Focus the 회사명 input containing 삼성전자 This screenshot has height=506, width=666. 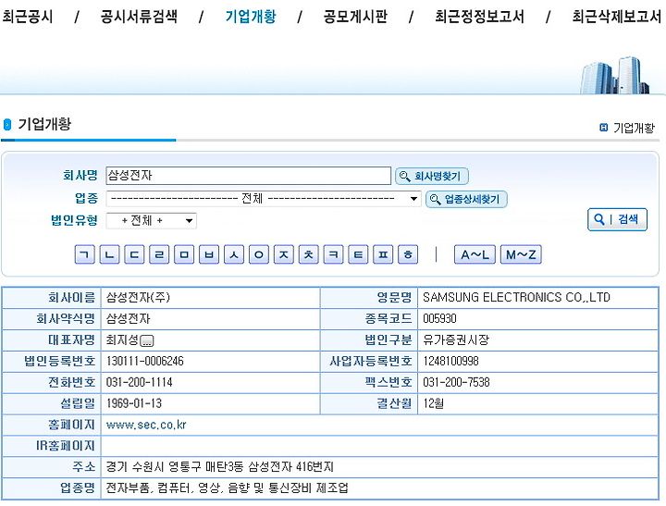coord(248,176)
